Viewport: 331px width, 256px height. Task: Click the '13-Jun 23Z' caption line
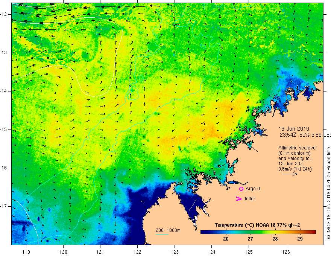[292, 164]
